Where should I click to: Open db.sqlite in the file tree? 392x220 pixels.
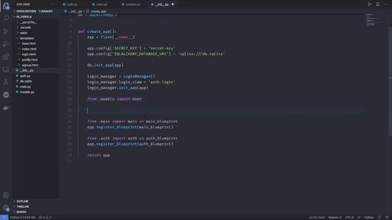(x=26, y=81)
